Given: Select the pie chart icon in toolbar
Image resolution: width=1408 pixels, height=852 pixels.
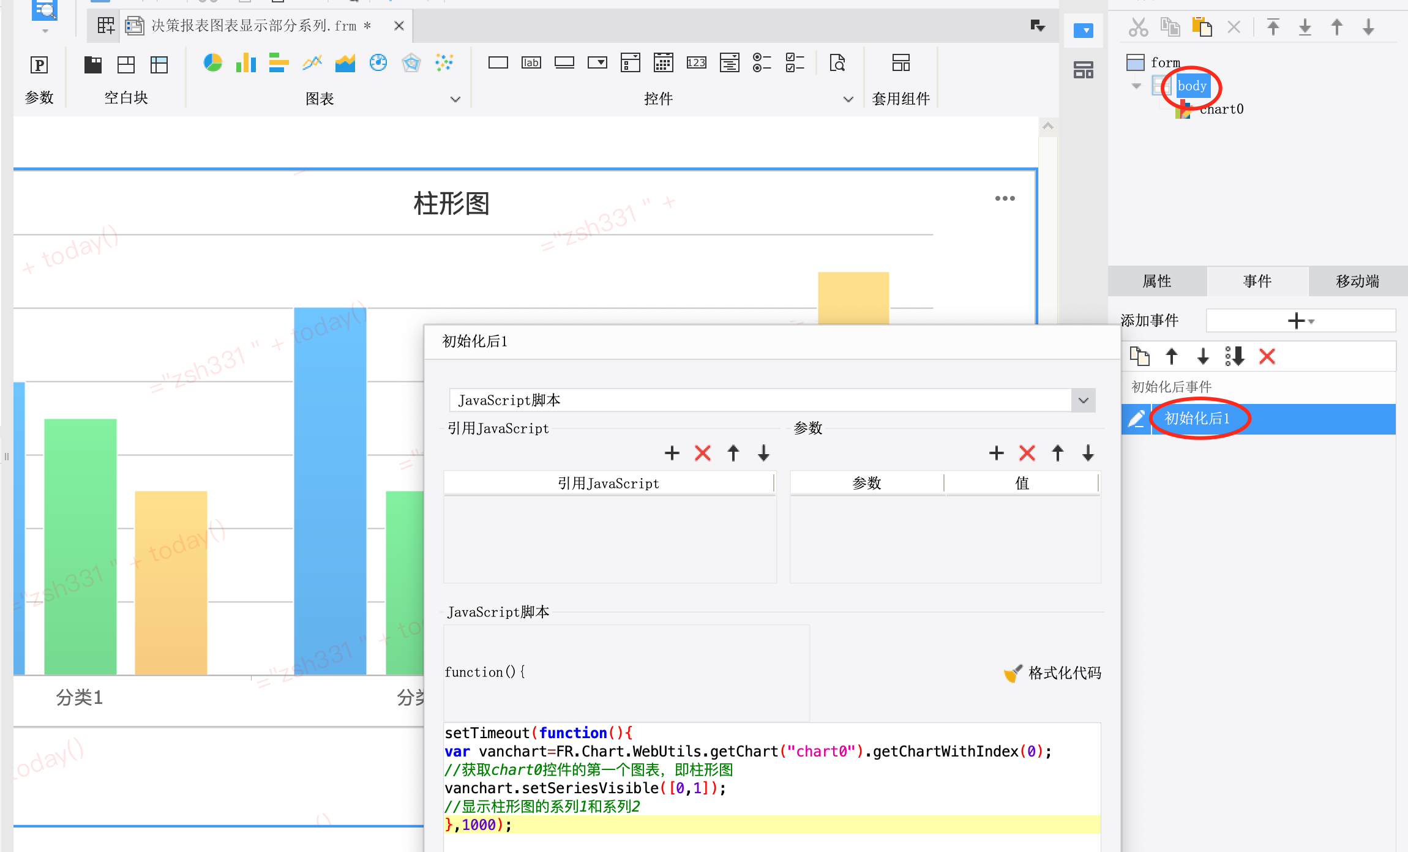Looking at the screenshot, I should pyautogui.click(x=212, y=63).
